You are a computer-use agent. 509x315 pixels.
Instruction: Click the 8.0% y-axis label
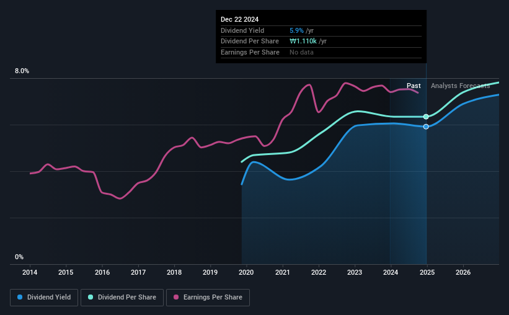[x=22, y=71]
